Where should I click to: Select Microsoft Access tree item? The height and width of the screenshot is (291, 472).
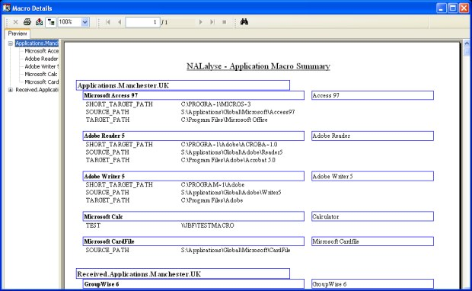point(42,51)
